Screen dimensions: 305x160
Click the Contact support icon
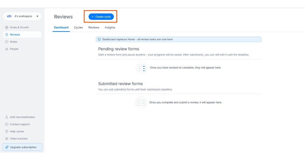coord(7,124)
